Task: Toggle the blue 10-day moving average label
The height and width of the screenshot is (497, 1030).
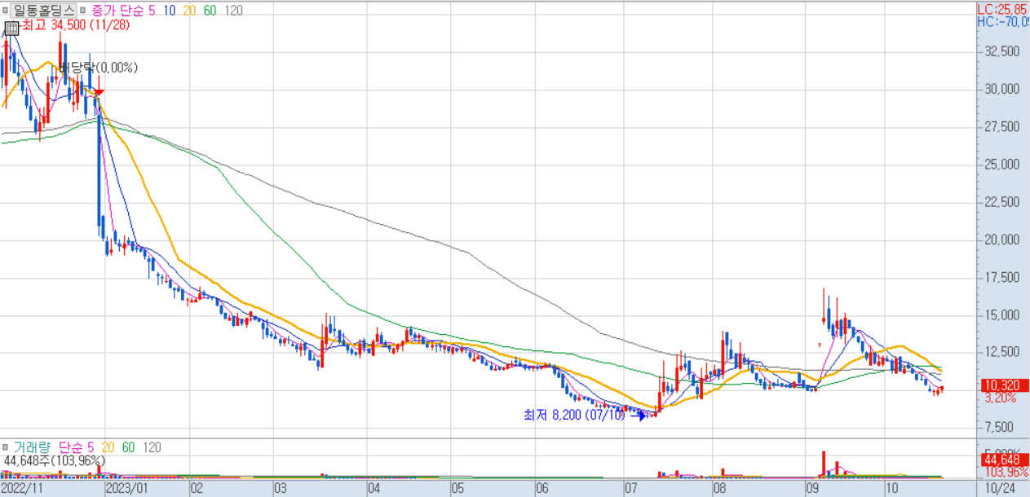Action: [x=169, y=11]
